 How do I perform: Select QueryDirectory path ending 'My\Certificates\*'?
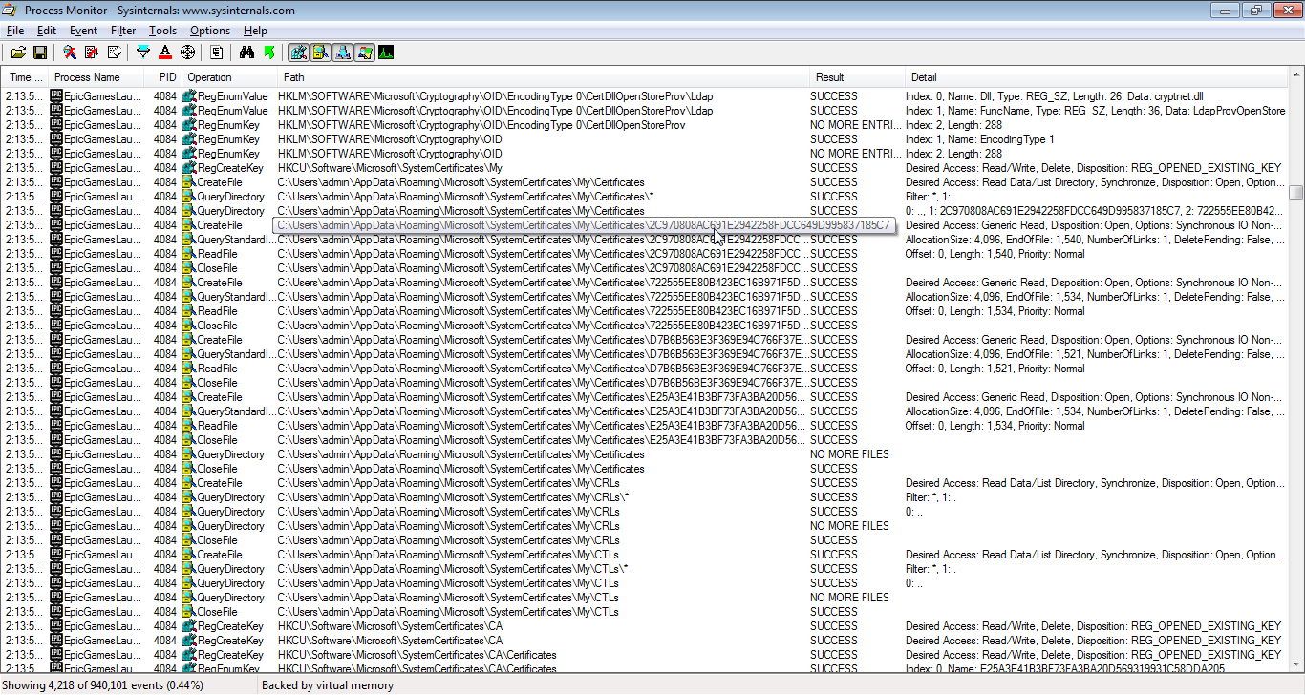(465, 197)
